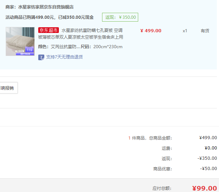219x192 pixels.
Task: Click payable total ¥99.00
Action: pos(204,188)
